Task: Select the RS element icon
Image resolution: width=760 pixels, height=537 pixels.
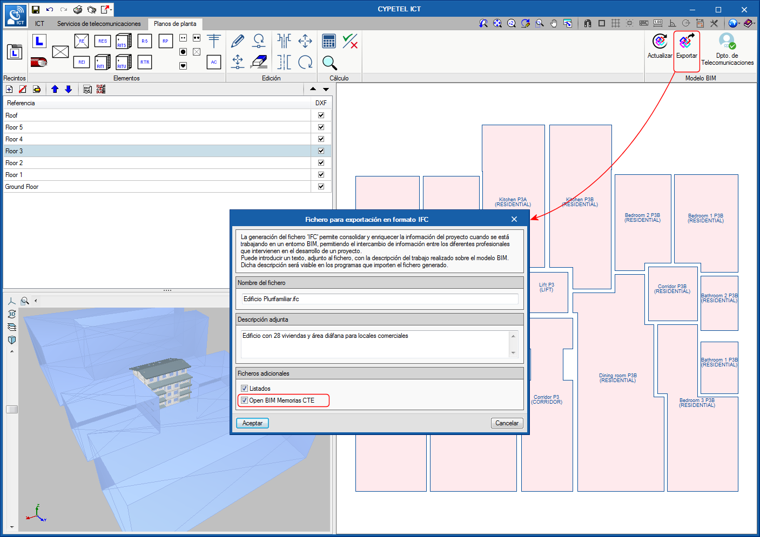Action: (x=145, y=41)
